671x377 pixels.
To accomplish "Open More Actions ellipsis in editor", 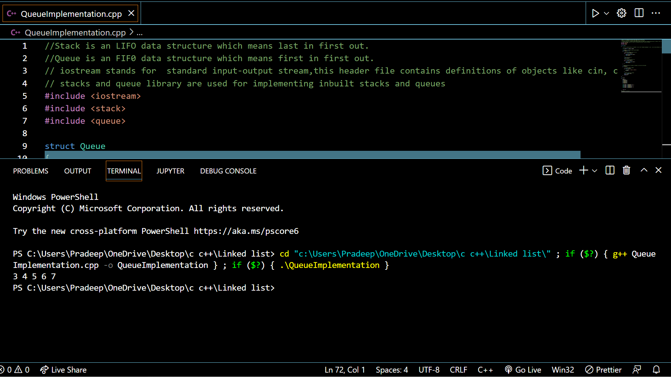I will pyautogui.click(x=656, y=13).
